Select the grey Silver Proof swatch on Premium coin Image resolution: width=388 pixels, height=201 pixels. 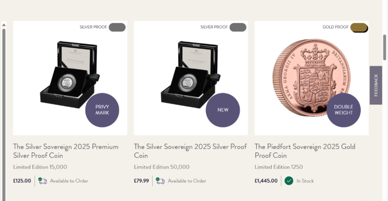[x=117, y=27]
